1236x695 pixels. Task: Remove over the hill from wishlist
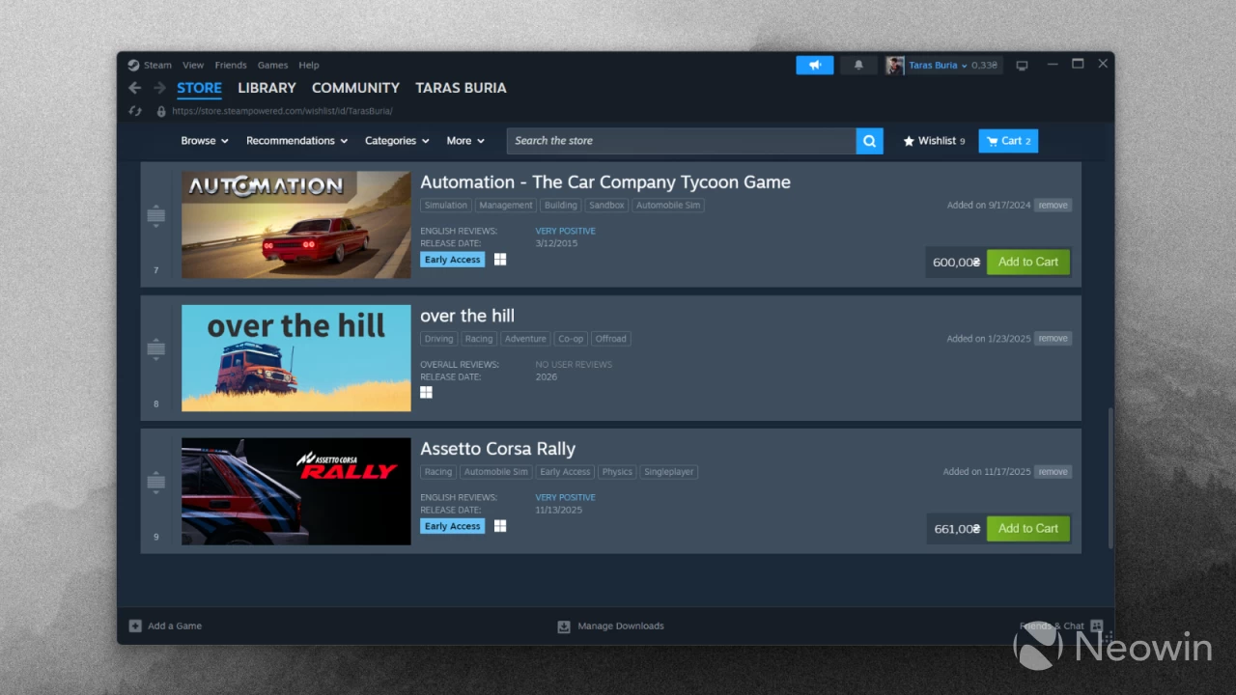click(1053, 339)
